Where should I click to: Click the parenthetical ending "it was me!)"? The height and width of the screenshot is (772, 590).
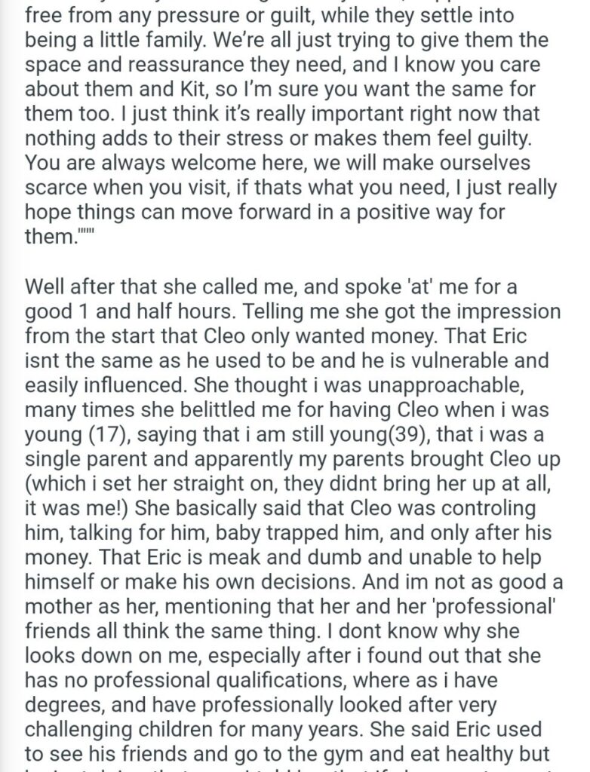77,508
